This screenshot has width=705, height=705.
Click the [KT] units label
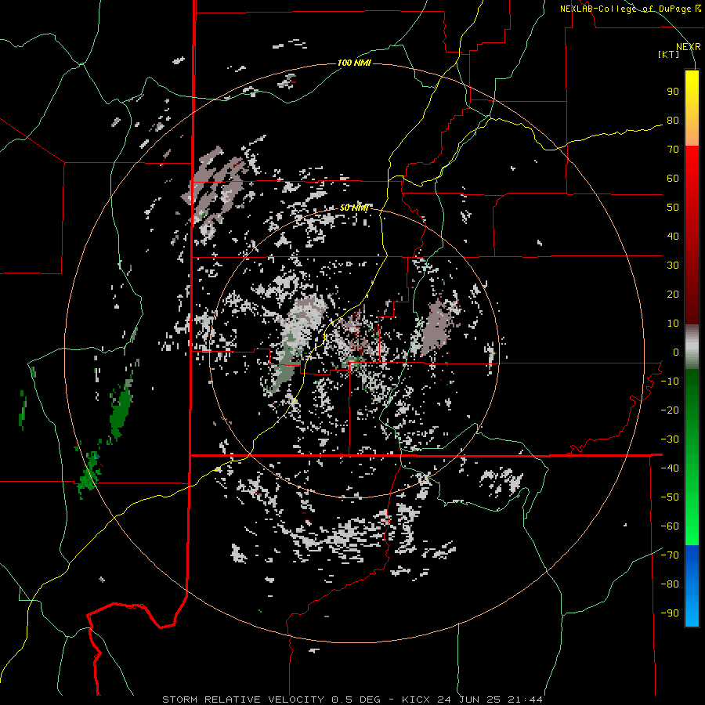(x=668, y=54)
